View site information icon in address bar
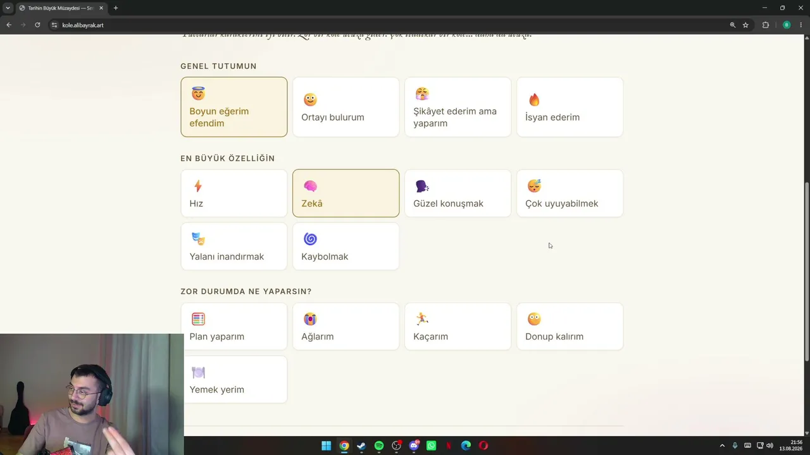This screenshot has height=455, width=810. pos(54,25)
